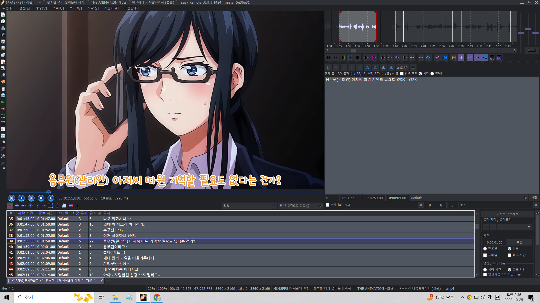Open the 편집[E] menu

point(24,8)
